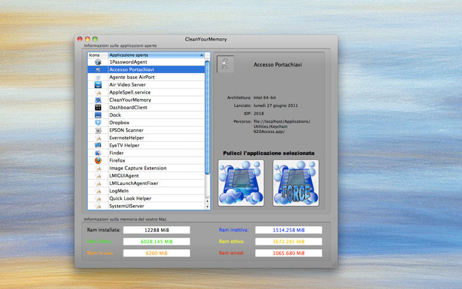Click the DashboardClient icon
This screenshot has height=289, width=462.
click(x=98, y=108)
